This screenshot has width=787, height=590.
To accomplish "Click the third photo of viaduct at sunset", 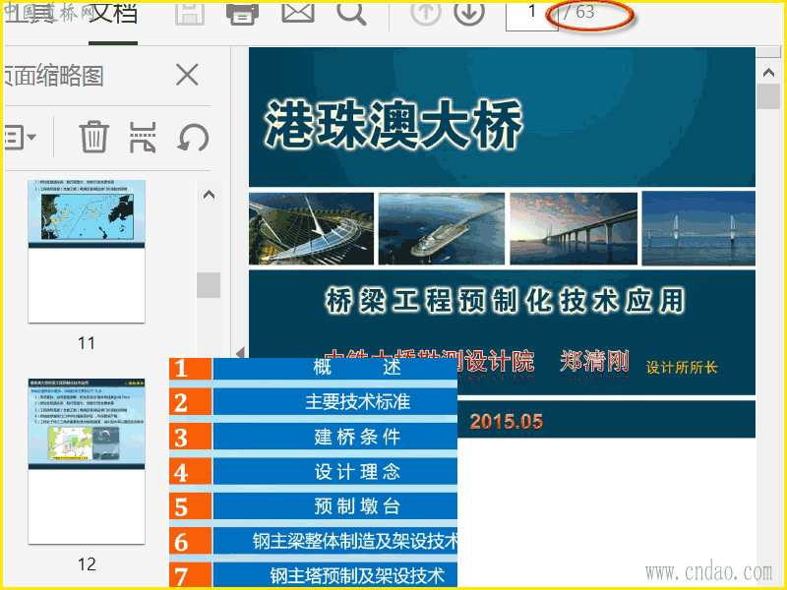I will click(574, 229).
